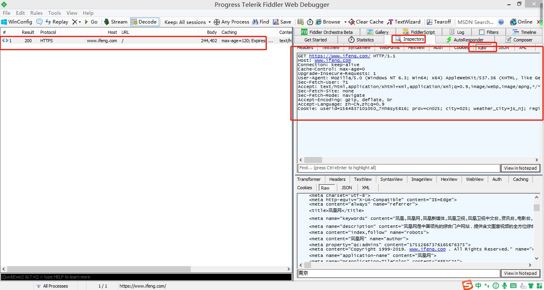Click the Sogou user account icon

pos(522,286)
